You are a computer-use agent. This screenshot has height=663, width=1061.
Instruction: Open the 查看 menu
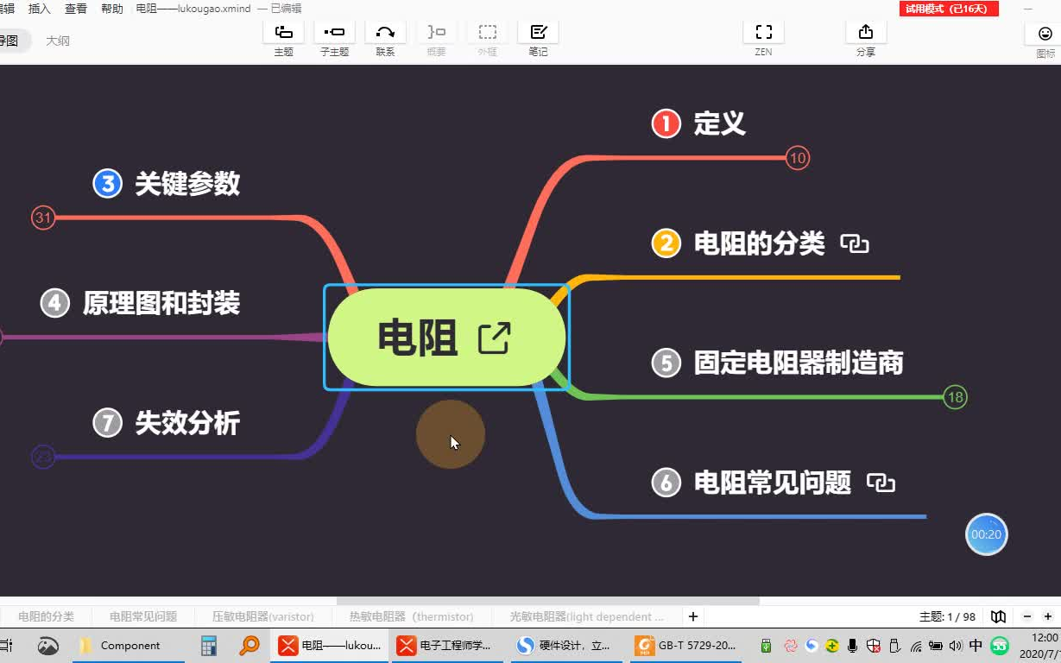pyautogui.click(x=74, y=9)
